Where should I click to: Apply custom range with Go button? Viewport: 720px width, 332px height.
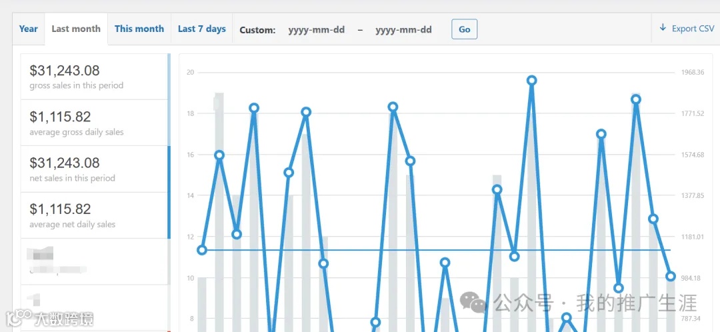464,29
